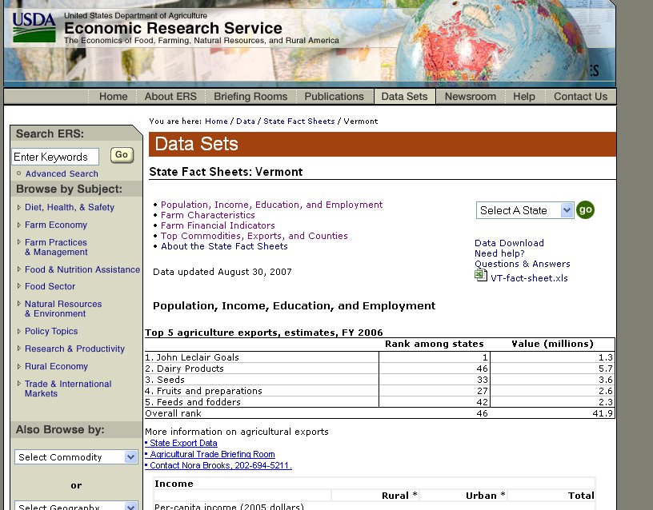
Task: Open the Newsroom nav tab
Action: (471, 97)
